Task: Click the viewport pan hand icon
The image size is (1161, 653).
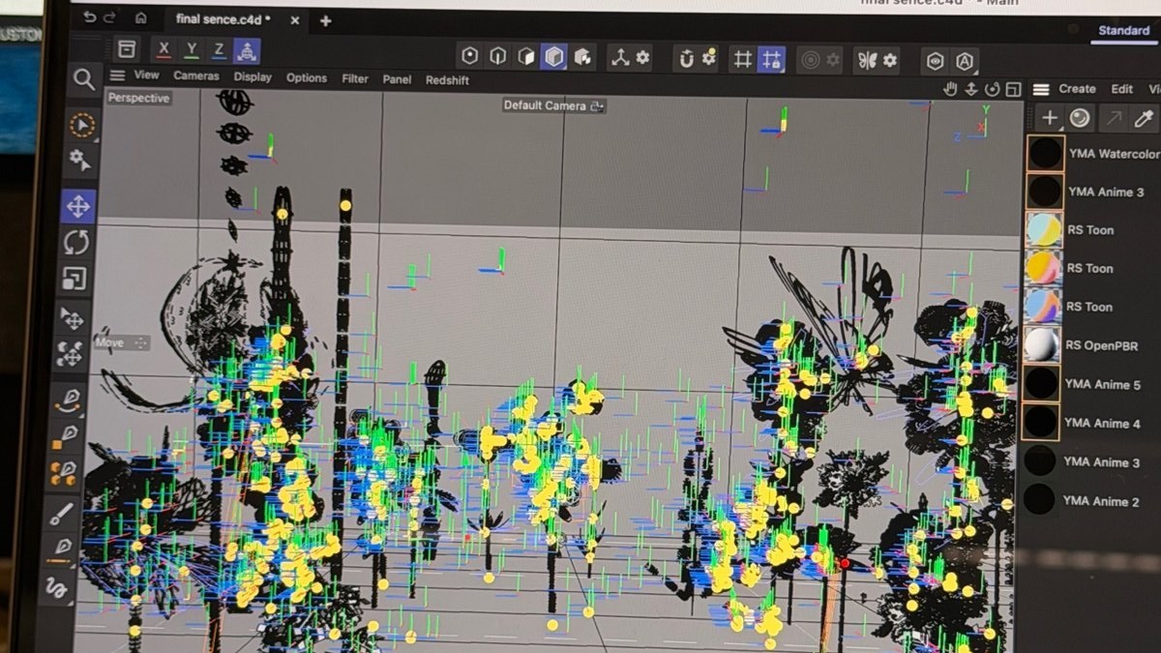Action: 950,89
